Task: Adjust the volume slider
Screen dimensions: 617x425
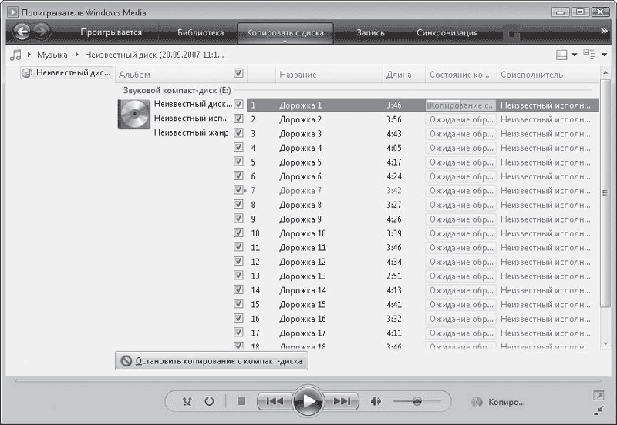Action: click(417, 401)
